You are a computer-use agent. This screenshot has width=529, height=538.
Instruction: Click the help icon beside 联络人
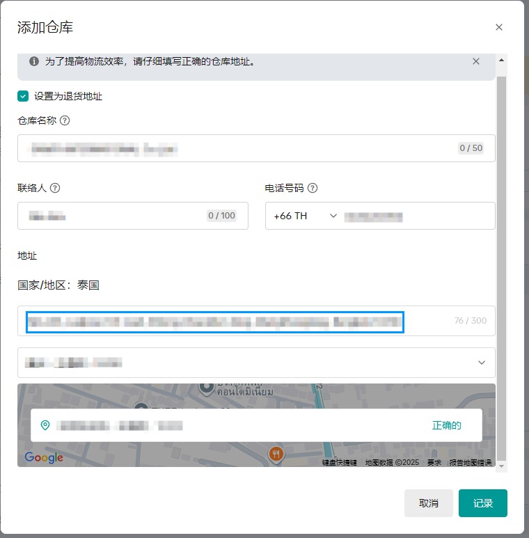pos(55,188)
